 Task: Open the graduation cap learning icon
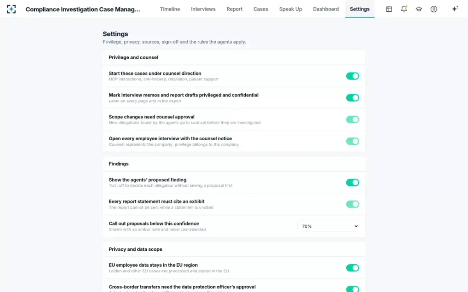pos(419,9)
